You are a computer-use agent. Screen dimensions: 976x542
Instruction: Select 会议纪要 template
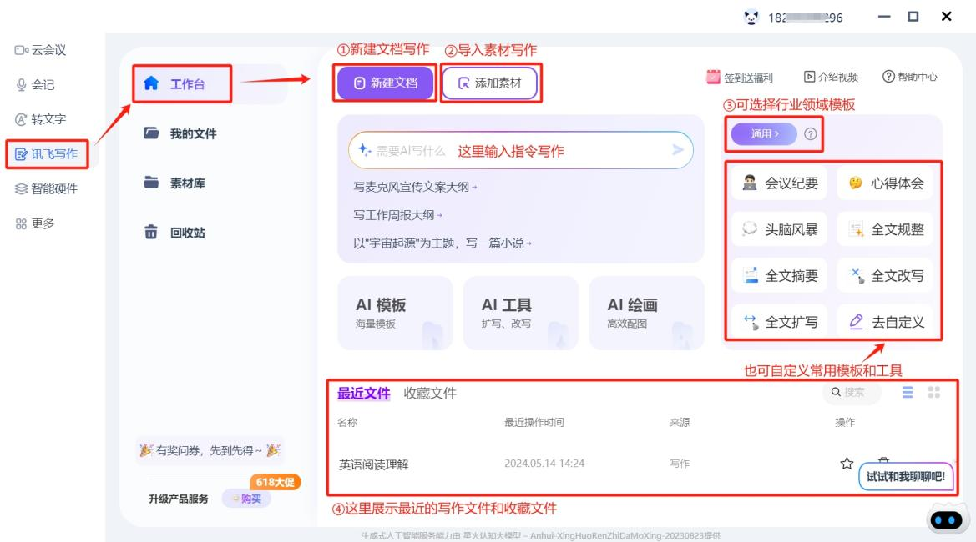tap(779, 183)
